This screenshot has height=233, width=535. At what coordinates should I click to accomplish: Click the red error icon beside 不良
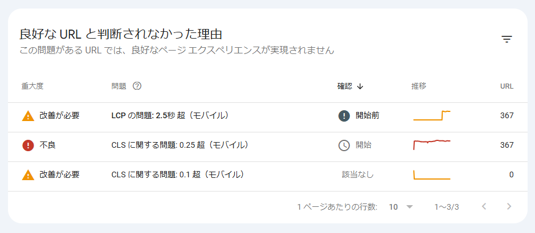28,145
